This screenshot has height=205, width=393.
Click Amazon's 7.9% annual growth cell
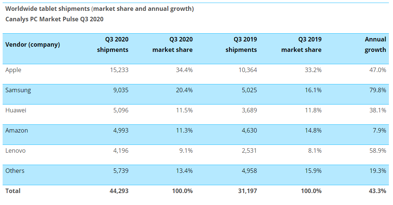pos(379,131)
